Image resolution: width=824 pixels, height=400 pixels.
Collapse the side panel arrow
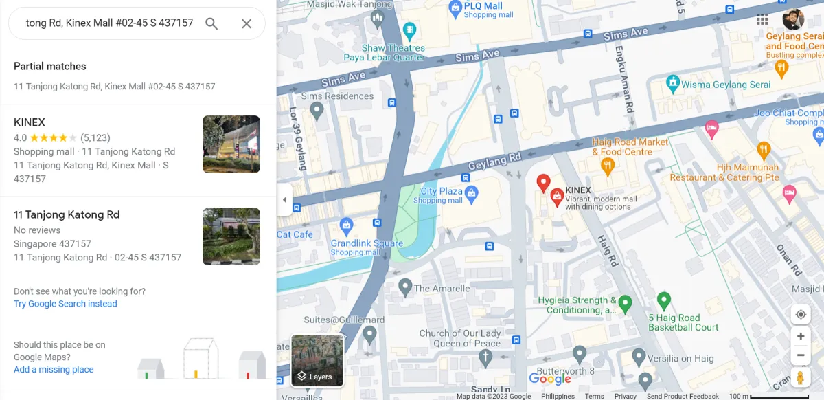284,200
